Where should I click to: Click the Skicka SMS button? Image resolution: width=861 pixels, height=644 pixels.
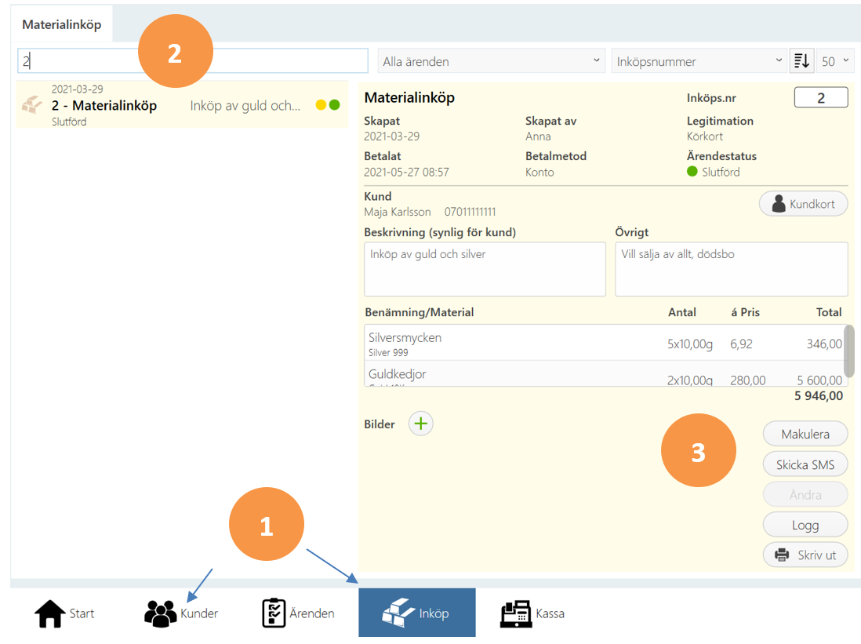(x=805, y=465)
